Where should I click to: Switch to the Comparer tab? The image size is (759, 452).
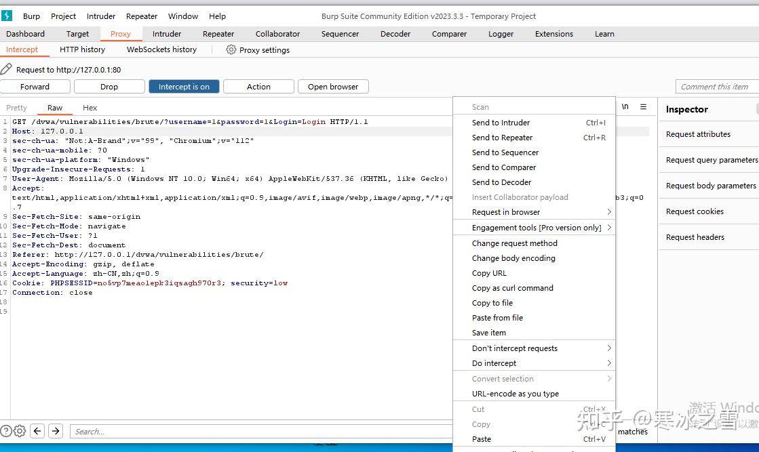coord(449,34)
